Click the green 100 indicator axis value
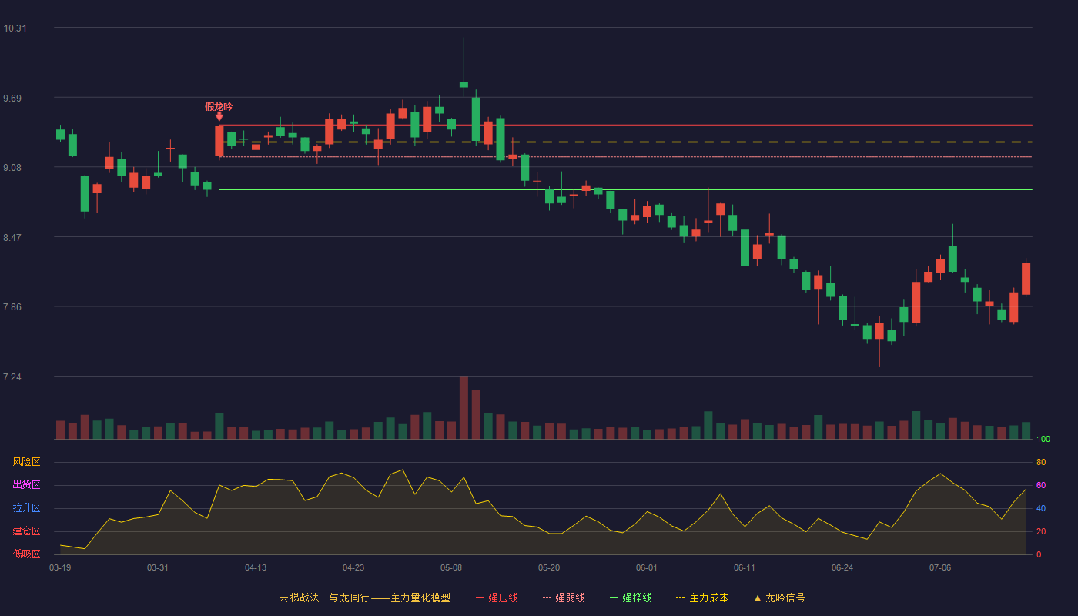This screenshot has width=1078, height=616. pyautogui.click(x=1043, y=440)
